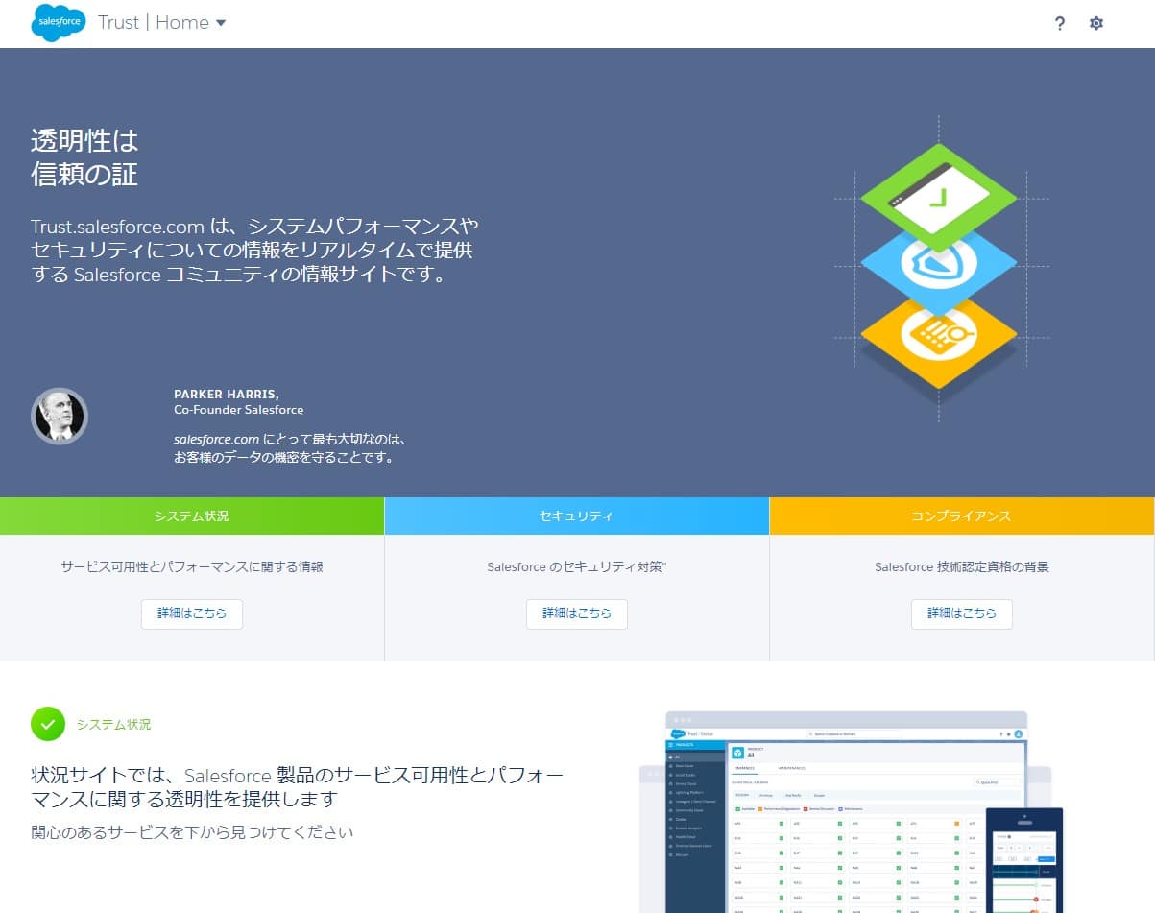Image resolution: width=1155 pixels, height=913 pixels.
Task: Click the yellow certificate tile illustration
Action: point(937,334)
